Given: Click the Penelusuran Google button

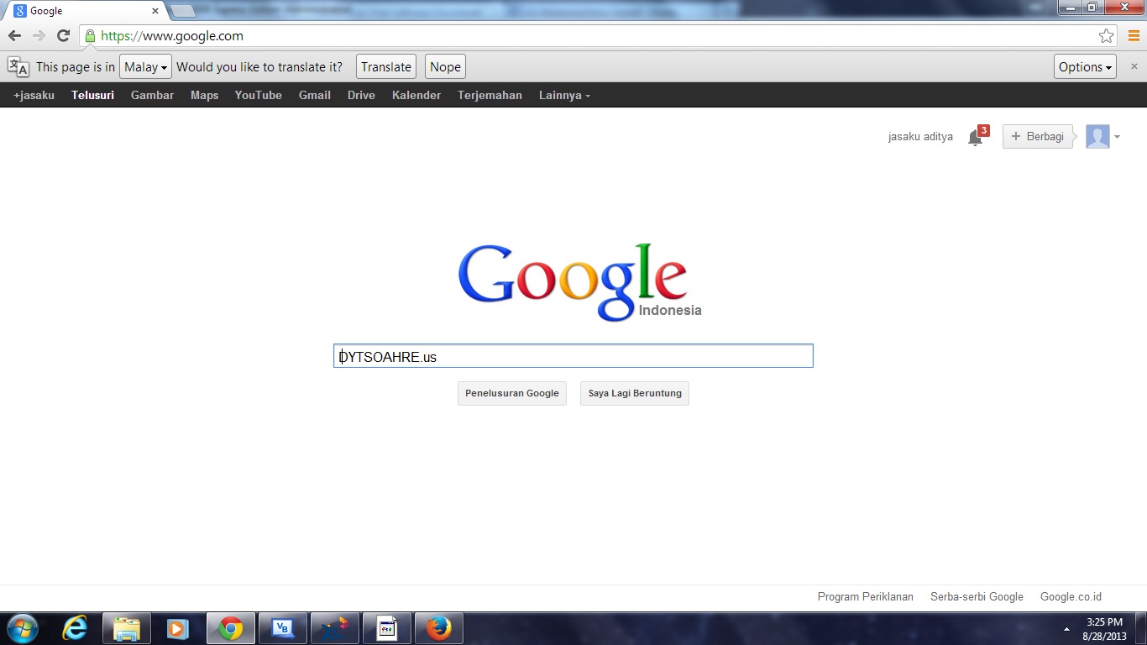Looking at the screenshot, I should point(512,393).
